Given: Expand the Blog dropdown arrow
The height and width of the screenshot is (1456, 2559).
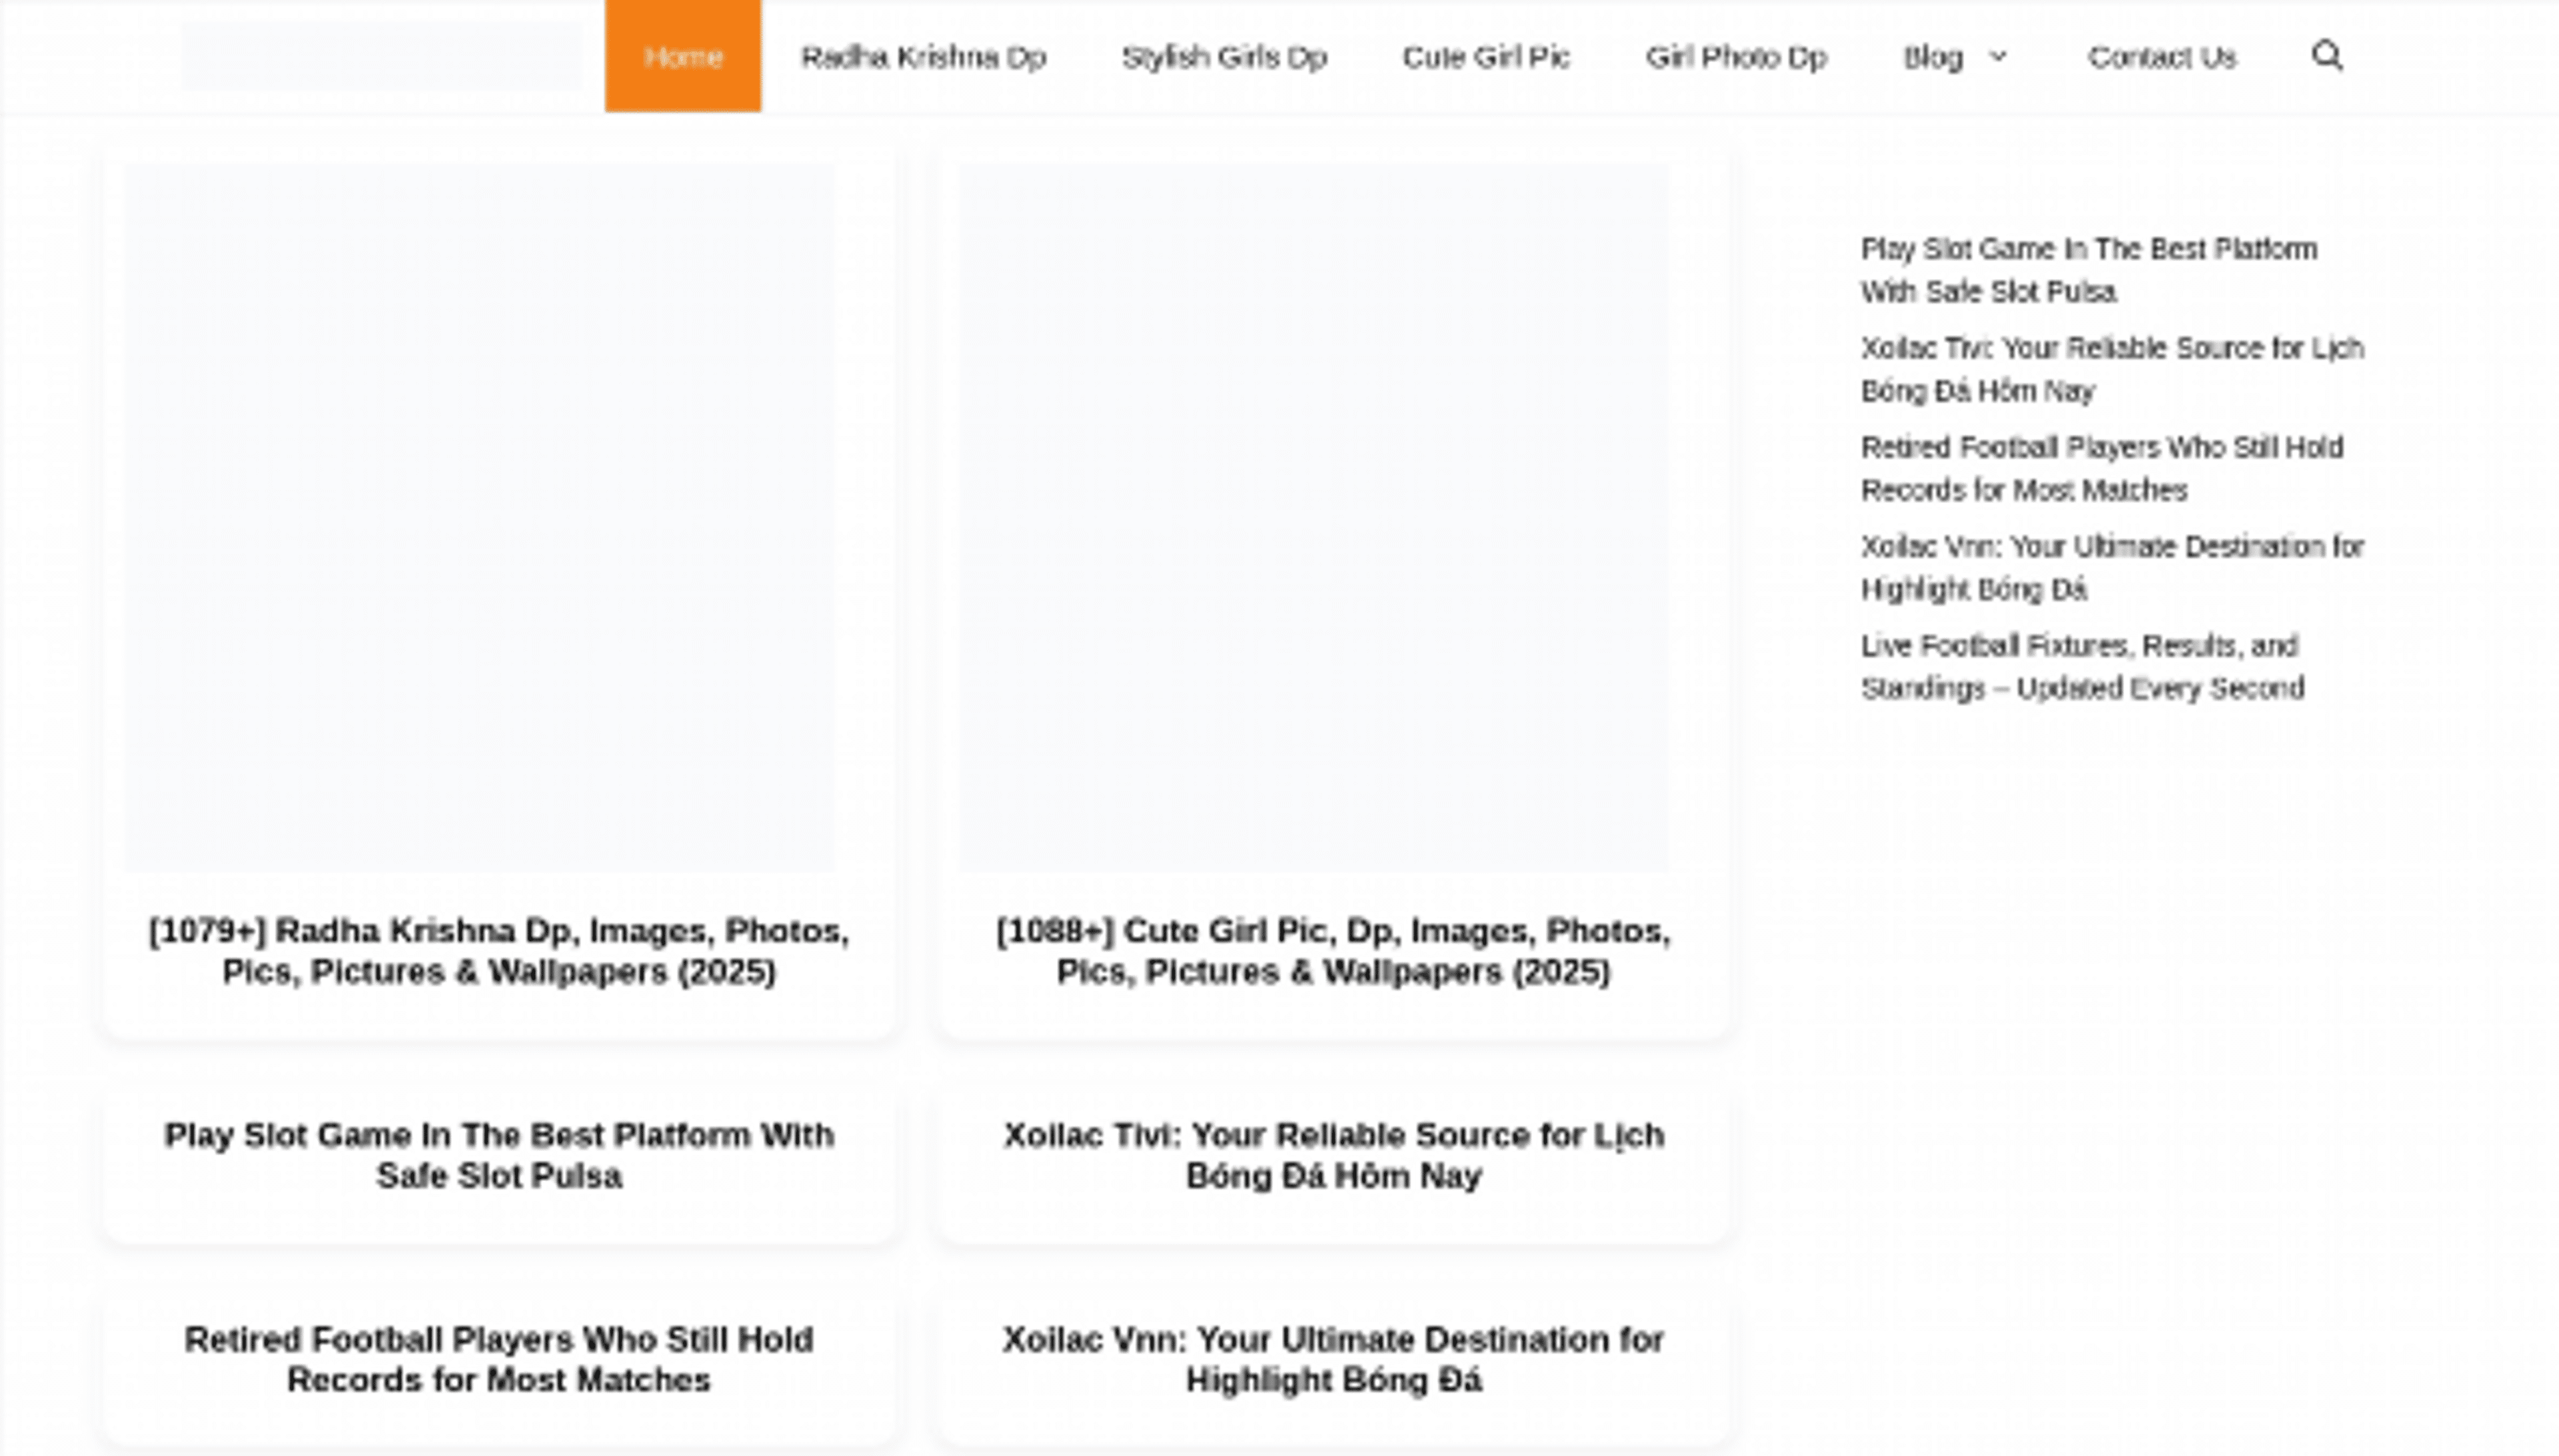Looking at the screenshot, I should pos(1998,57).
